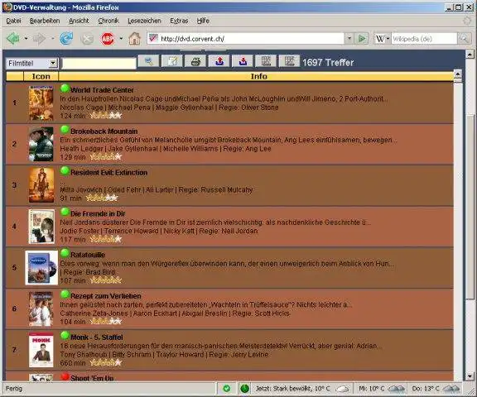Open the Lesezeichen menu
Screen dimensions: 477x397
[144, 21]
